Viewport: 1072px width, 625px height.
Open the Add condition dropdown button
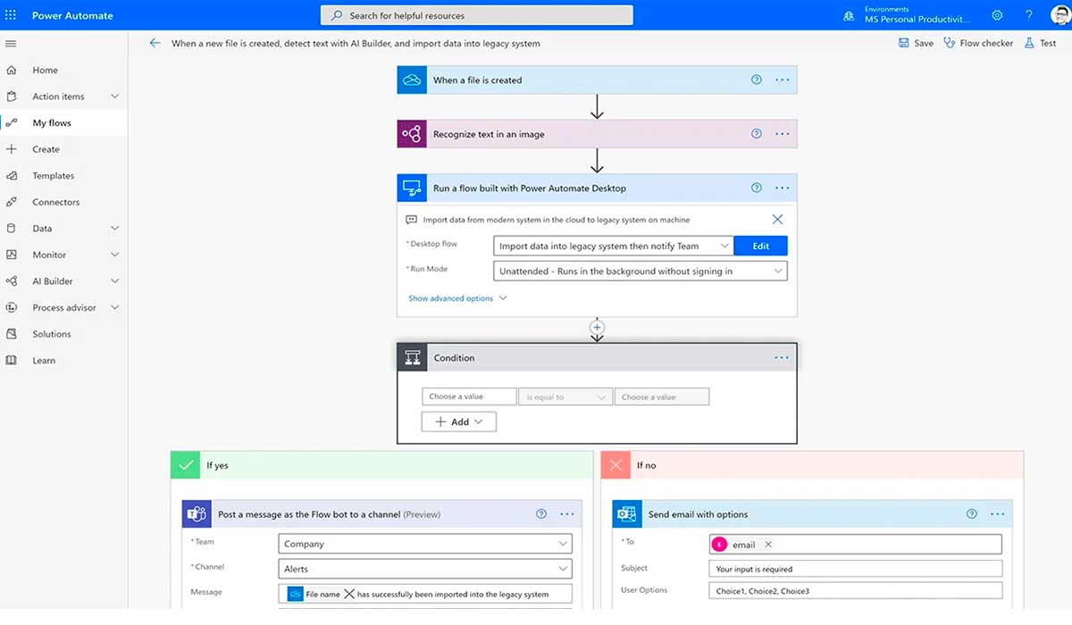click(x=459, y=421)
